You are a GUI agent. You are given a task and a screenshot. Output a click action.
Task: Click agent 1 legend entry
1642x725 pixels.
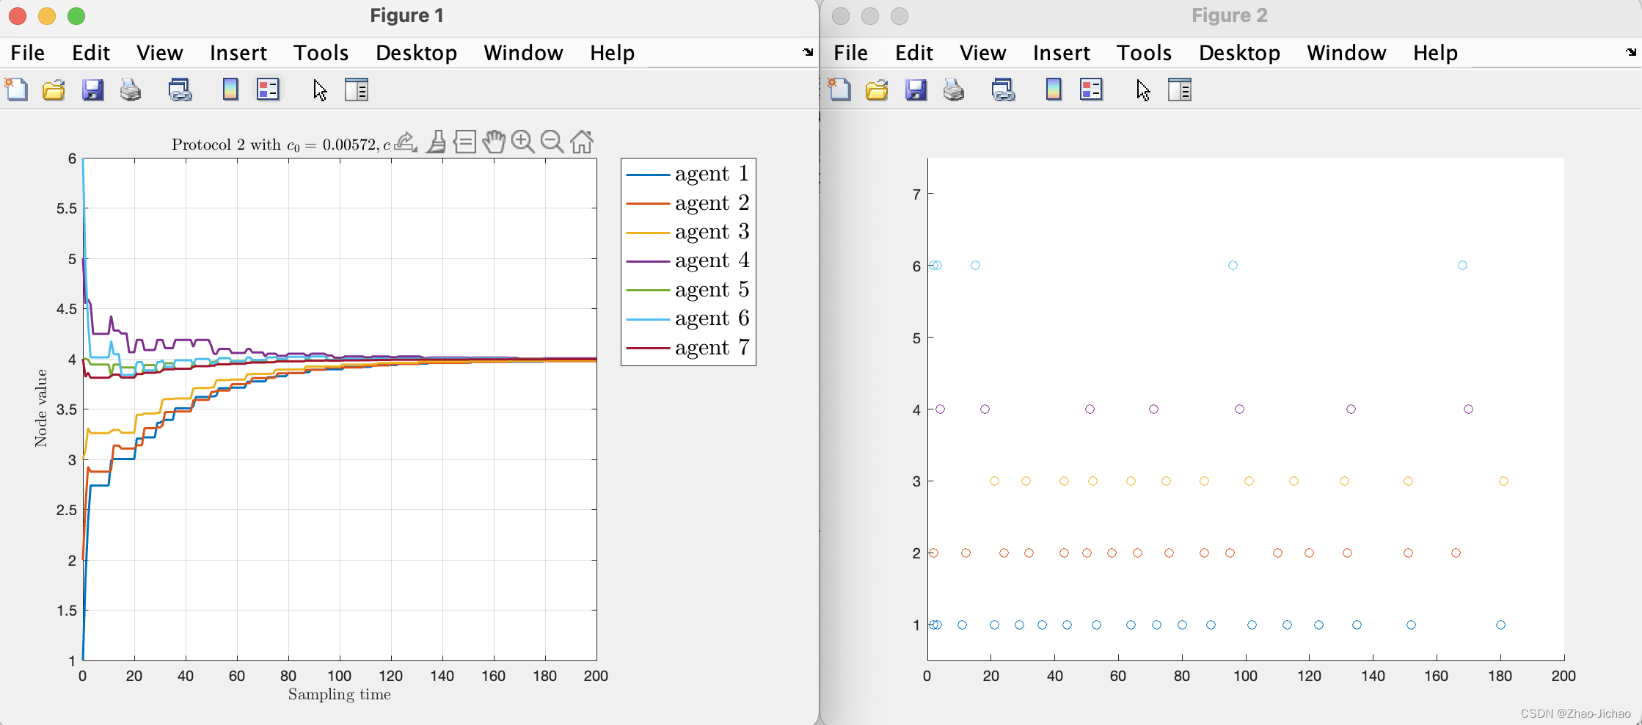pyautogui.click(x=687, y=174)
